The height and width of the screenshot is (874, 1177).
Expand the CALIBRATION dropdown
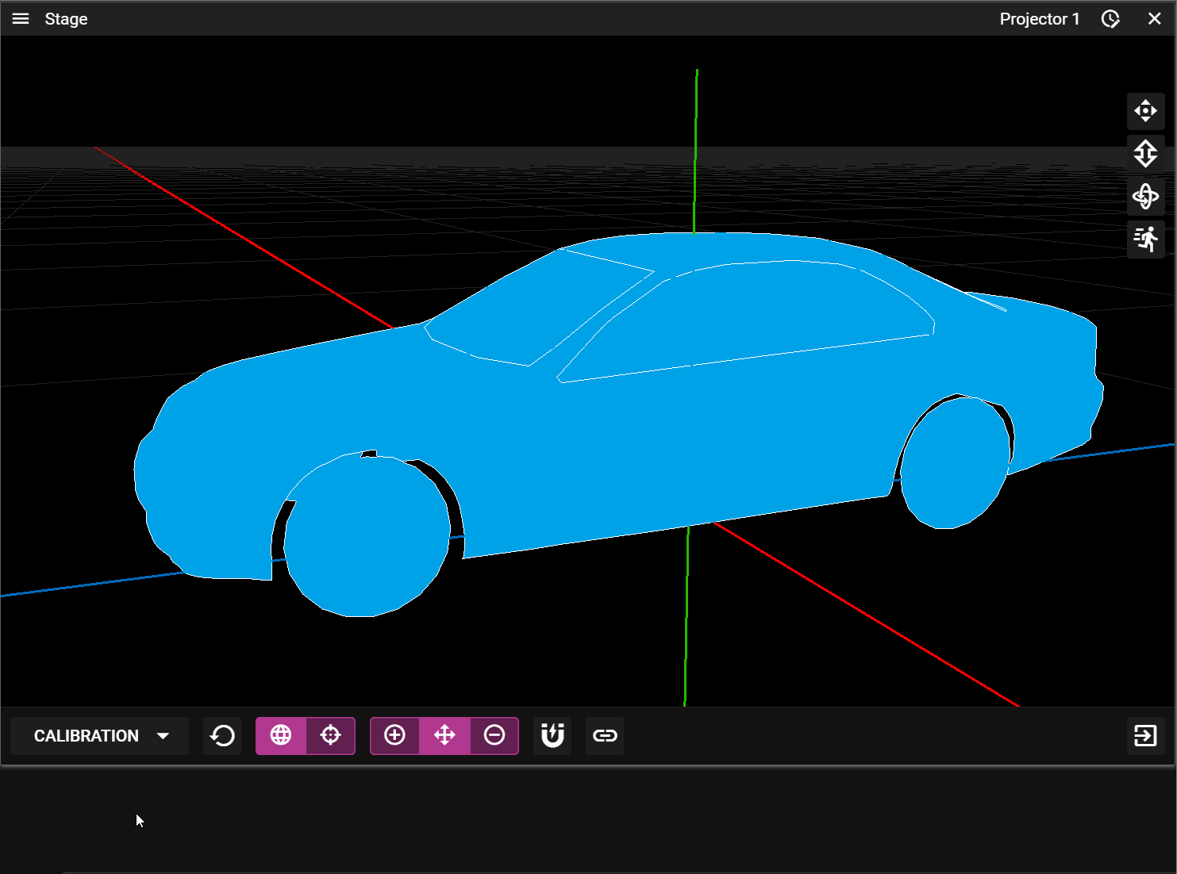tap(99, 736)
